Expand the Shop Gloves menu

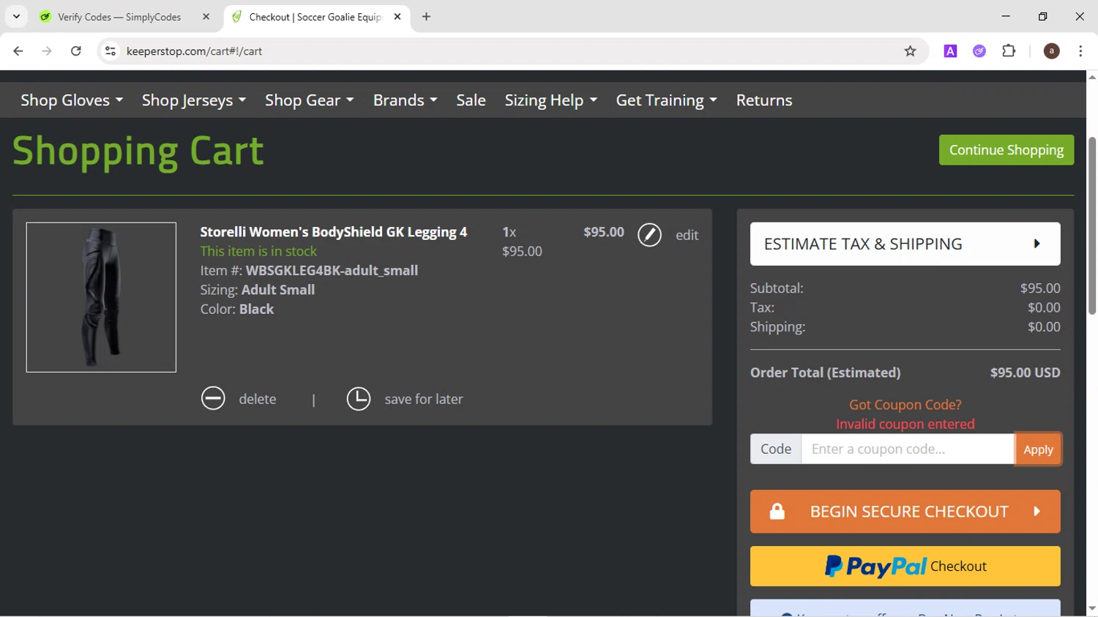[x=72, y=100]
